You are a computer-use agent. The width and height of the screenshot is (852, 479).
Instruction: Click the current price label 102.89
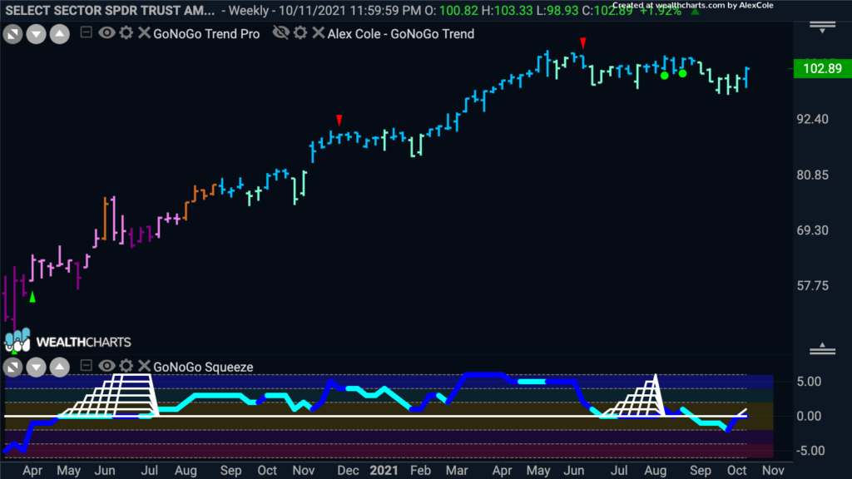pyautogui.click(x=822, y=68)
